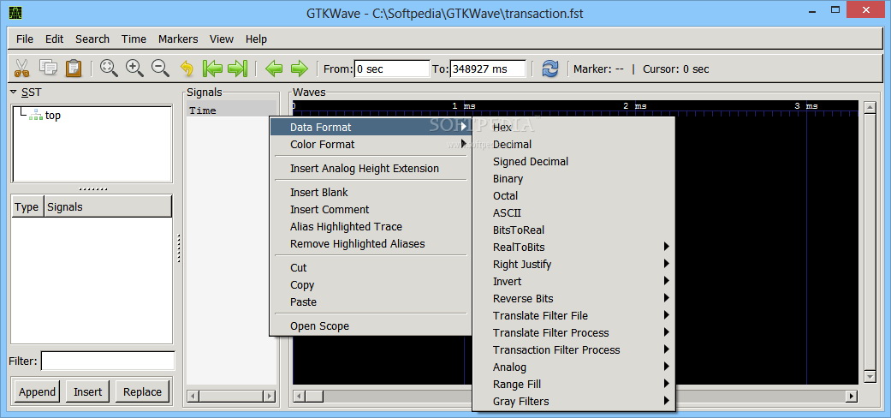This screenshot has width=891, height=418.
Task: Click the Filter text field
Action: [x=108, y=361]
